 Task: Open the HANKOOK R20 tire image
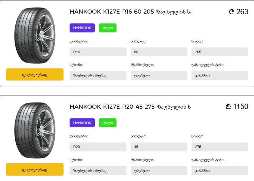[x=35, y=131]
